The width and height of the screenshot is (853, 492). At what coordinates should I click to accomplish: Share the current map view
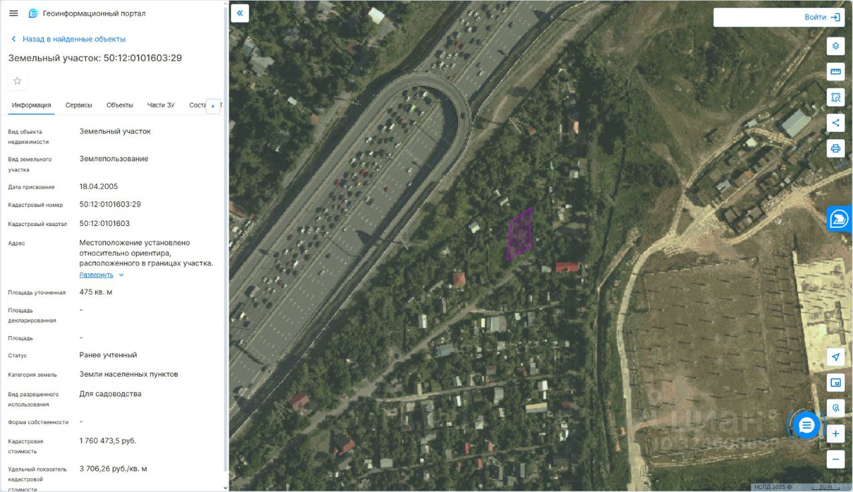[836, 123]
